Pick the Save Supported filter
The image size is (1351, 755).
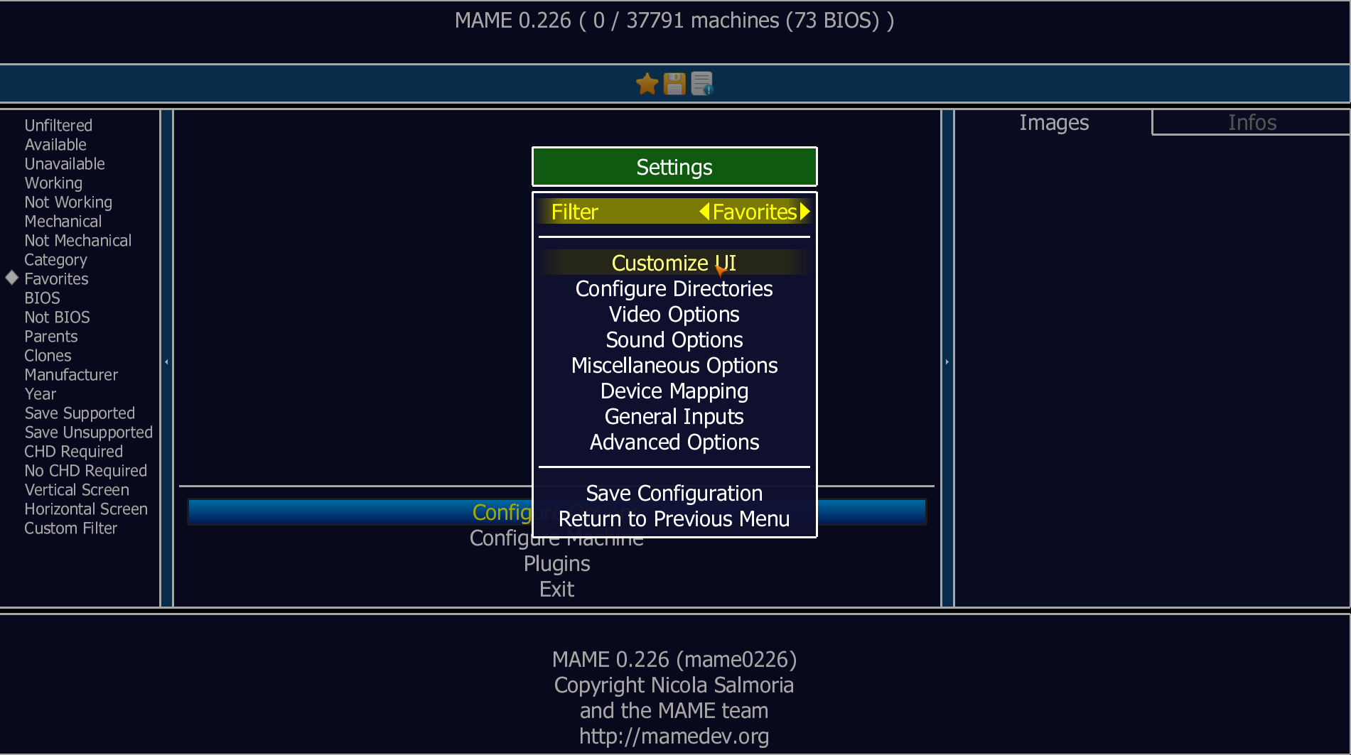coord(80,413)
